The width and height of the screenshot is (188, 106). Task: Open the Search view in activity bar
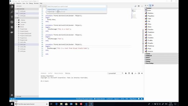(12, 12)
